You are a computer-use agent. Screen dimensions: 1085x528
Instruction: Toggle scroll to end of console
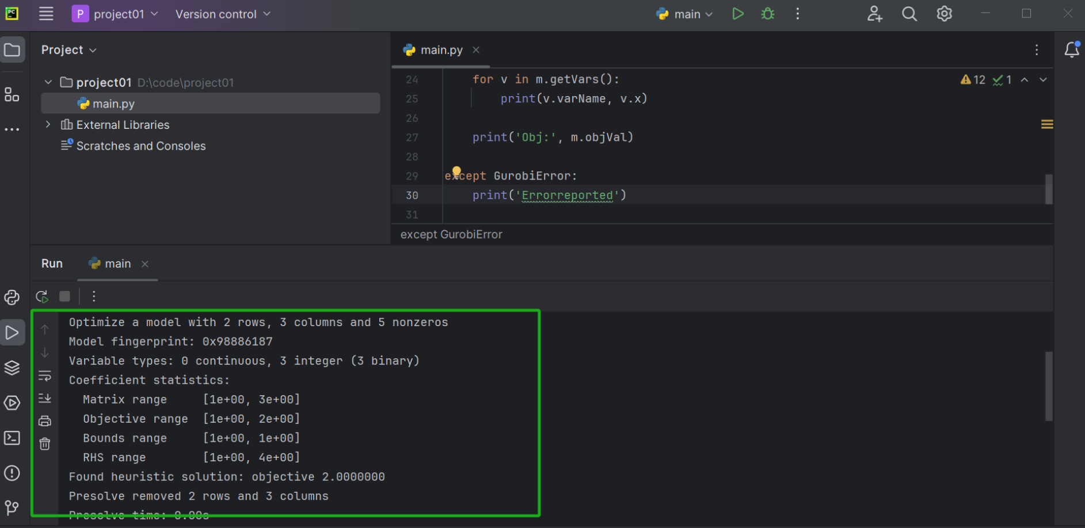(45, 398)
